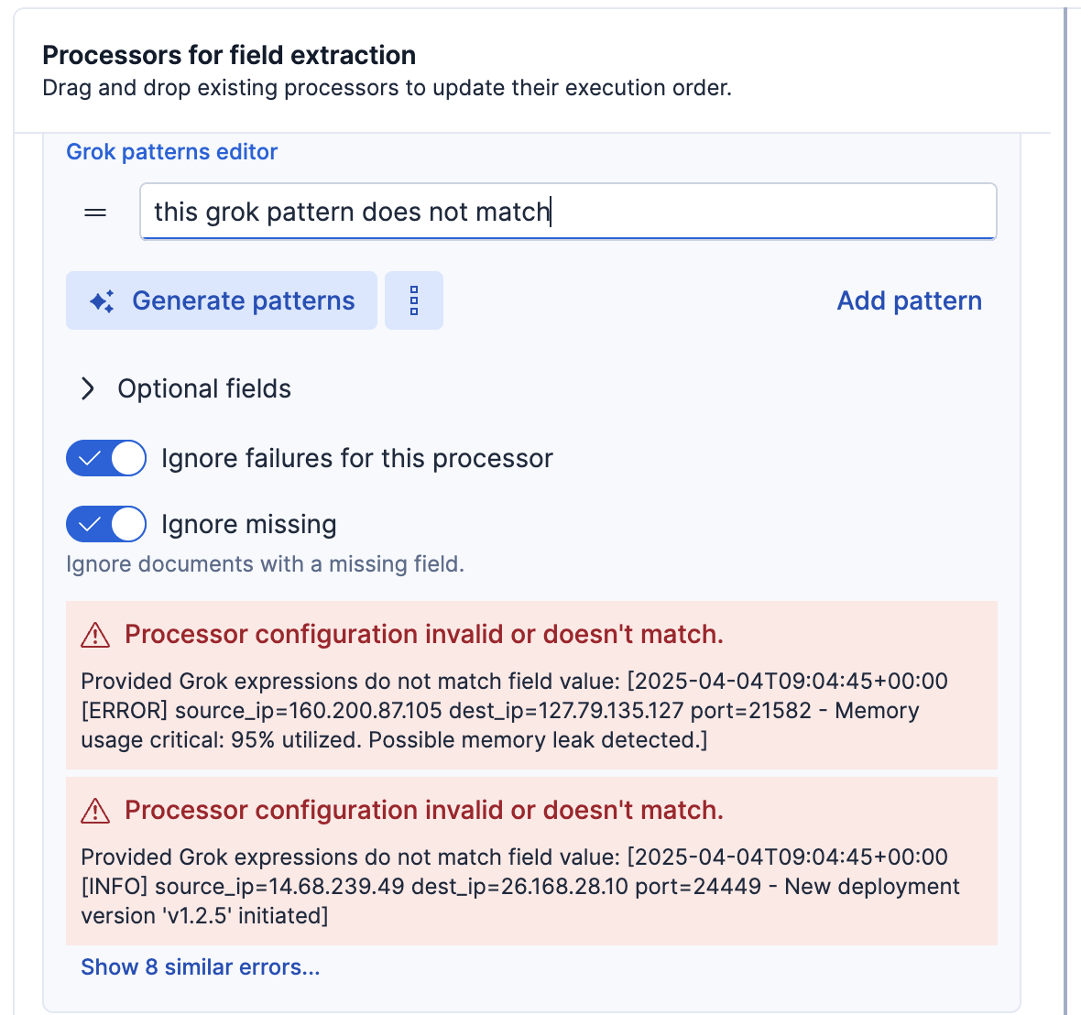Show 8 similar errors
The width and height of the screenshot is (1081, 1015).
201,967
